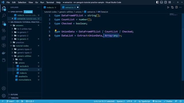
Task: Open the View menu
Action: 31,2
